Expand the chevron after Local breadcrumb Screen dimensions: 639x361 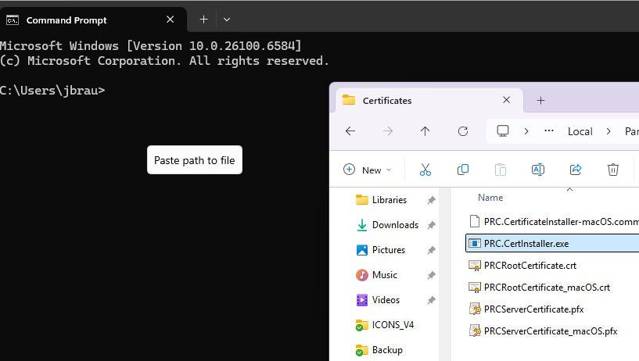click(x=608, y=131)
